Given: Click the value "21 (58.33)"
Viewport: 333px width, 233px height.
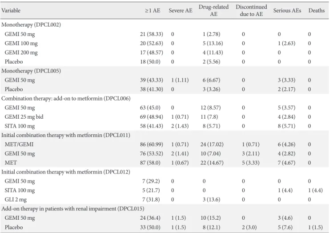Looking at the screenshot, I should click(x=152, y=34).
